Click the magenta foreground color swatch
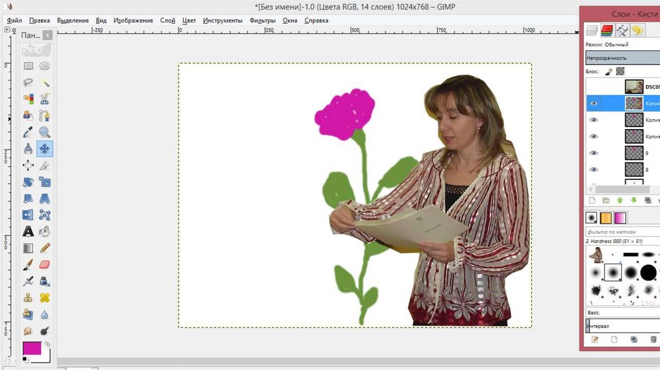660x370 pixels. 31,348
